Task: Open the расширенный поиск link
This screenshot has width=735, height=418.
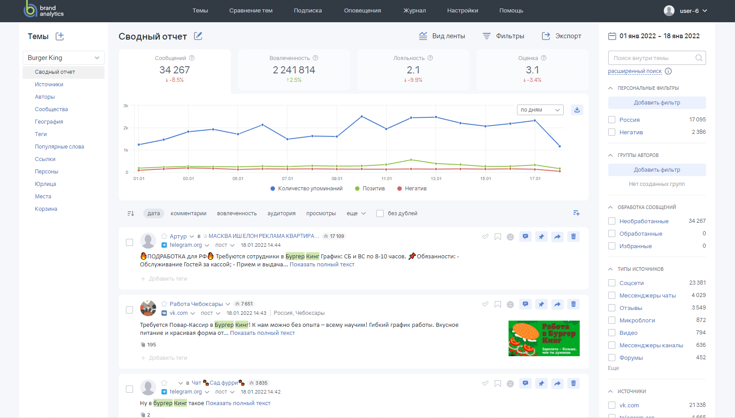Action: tap(635, 71)
